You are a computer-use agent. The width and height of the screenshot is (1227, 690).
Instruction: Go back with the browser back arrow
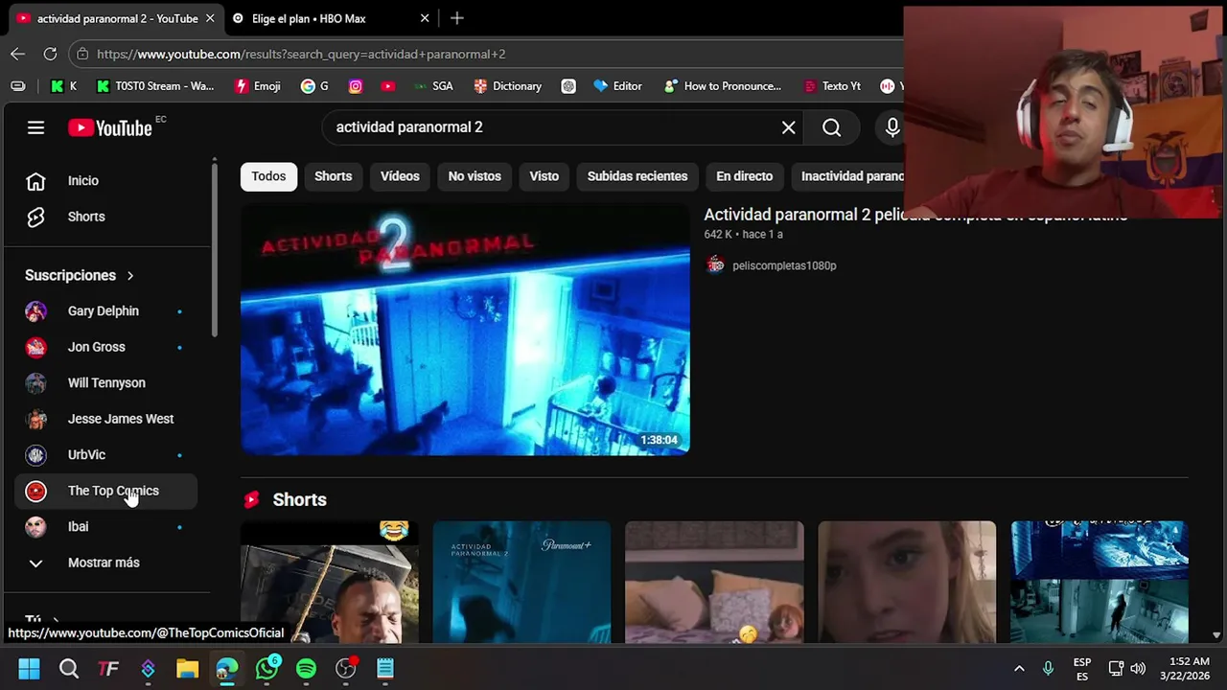click(x=17, y=54)
